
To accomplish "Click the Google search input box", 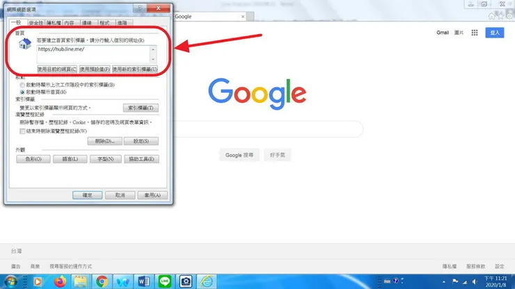I will click(268, 129).
